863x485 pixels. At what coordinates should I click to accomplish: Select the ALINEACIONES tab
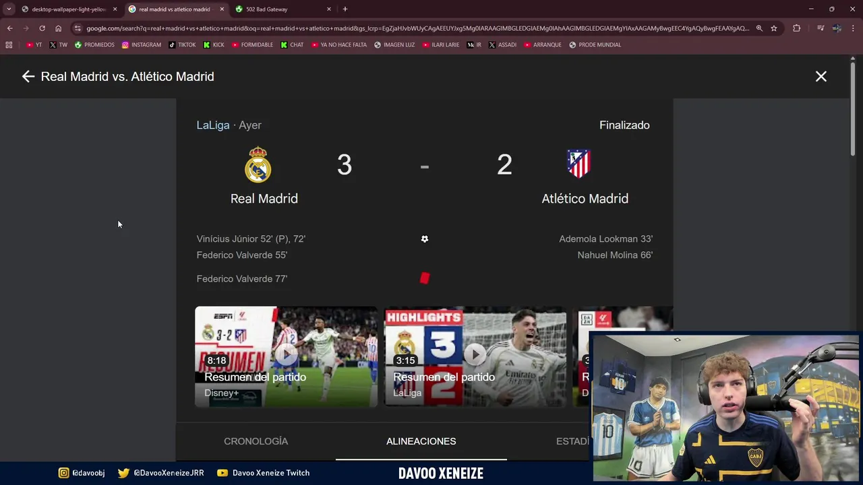pos(421,441)
